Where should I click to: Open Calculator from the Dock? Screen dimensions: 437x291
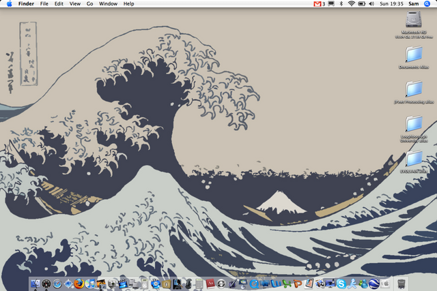[199, 284]
